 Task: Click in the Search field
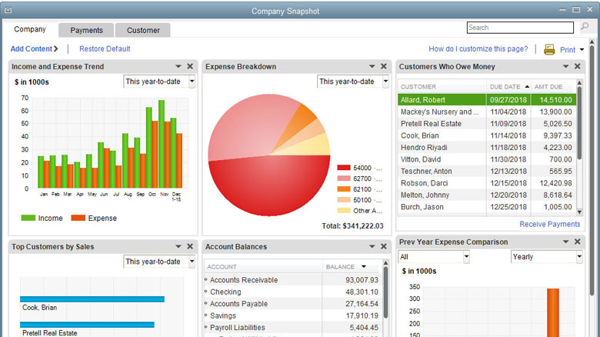click(520, 28)
